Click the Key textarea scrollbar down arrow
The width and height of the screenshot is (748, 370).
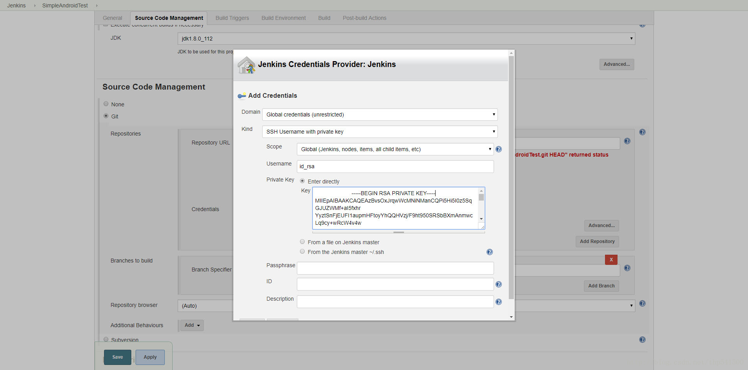point(482,219)
